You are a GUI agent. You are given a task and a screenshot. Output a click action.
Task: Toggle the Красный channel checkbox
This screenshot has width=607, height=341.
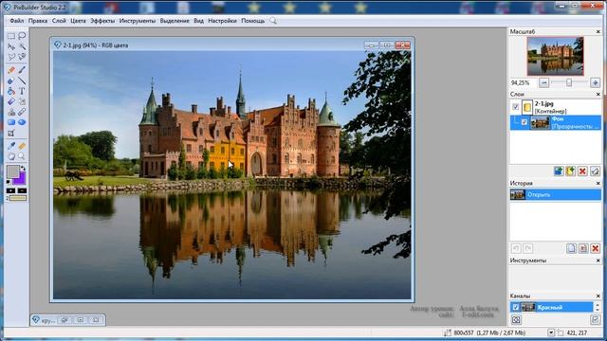(516, 307)
